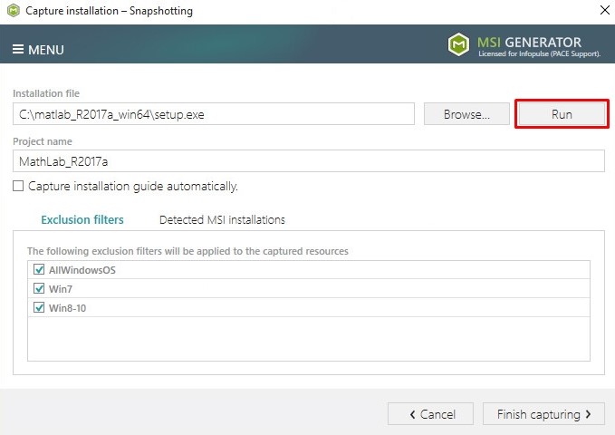Image resolution: width=615 pixels, height=435 pixels.
Task: Open Detected MSI installations tab
Action: [x=222, y=219]
